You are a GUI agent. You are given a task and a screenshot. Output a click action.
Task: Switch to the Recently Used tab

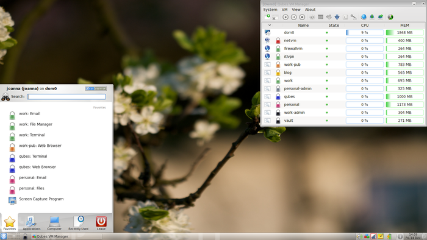point(79,223)
